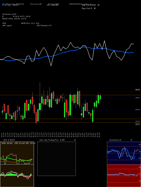Click the 'MACD: 539.6, 535.33, 4.27 D' line

[x=14, y=19]
